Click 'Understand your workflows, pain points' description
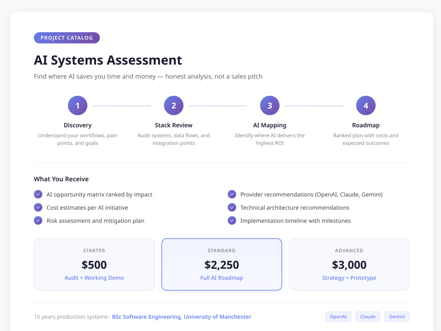 tap(78, 139)
